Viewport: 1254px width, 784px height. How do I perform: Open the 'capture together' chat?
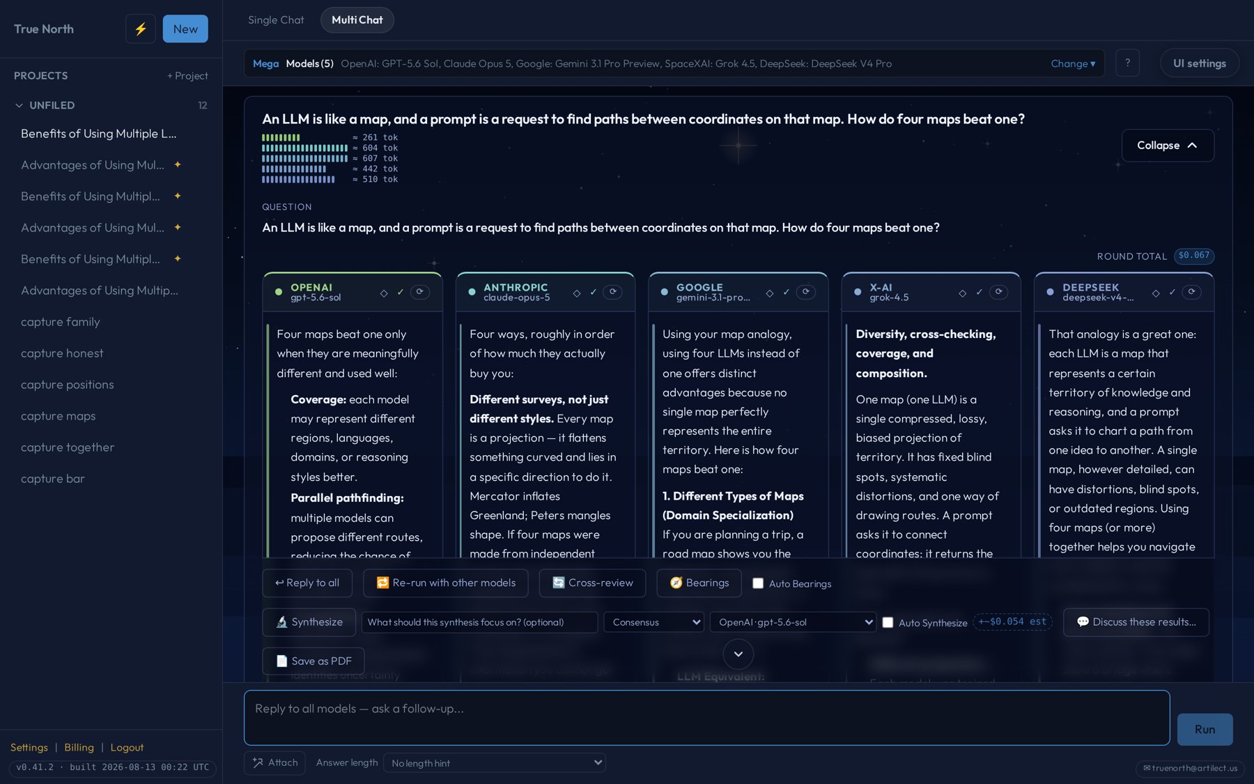point(68,447)
